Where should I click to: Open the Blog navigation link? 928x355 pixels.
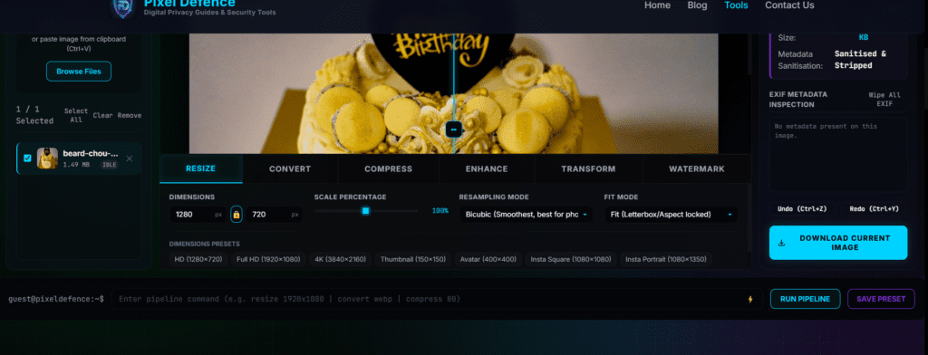697,5
